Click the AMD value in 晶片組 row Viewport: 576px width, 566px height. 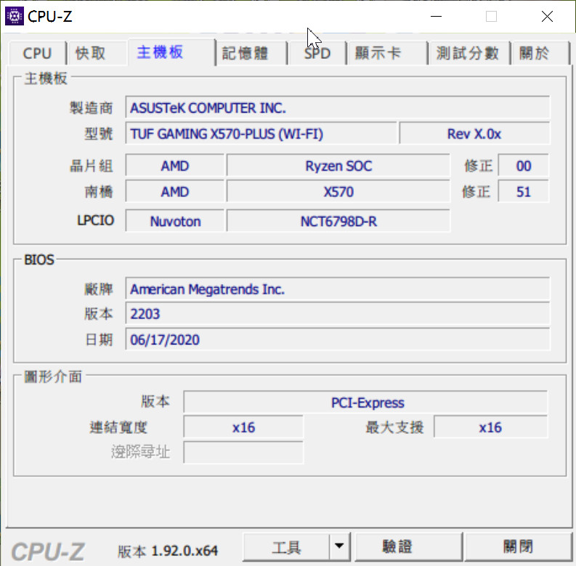(174, 166)
